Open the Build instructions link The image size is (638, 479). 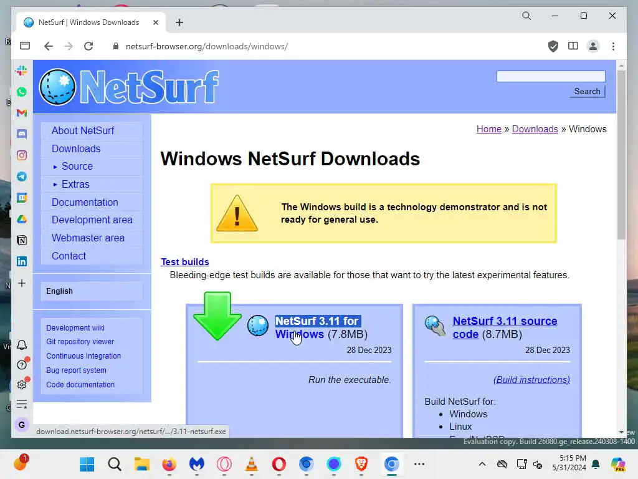pos(531,380)
